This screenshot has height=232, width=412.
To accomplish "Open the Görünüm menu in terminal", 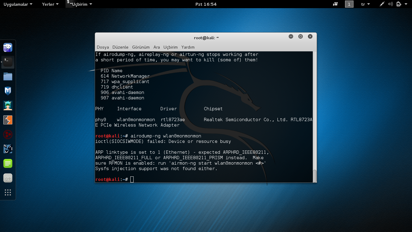I will (141, 47).
